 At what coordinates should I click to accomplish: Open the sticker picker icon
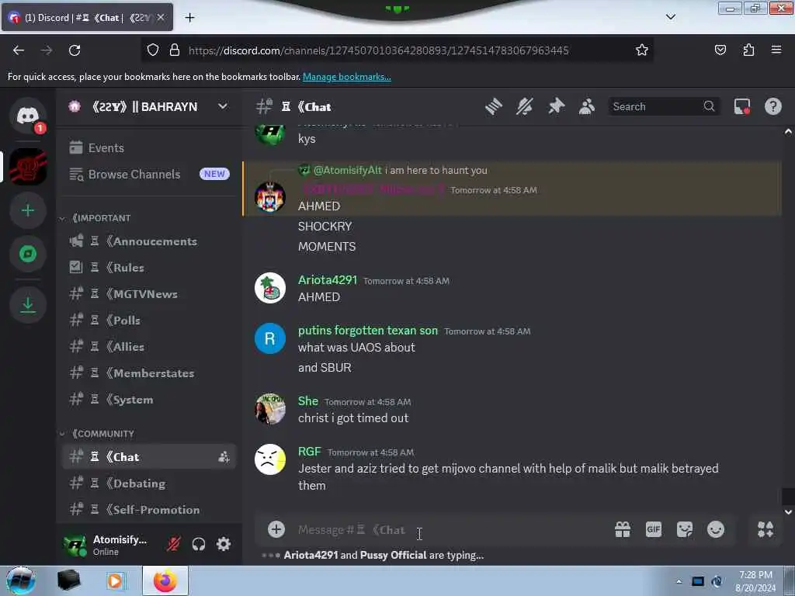pyautogui.click(x=685, y=529)
